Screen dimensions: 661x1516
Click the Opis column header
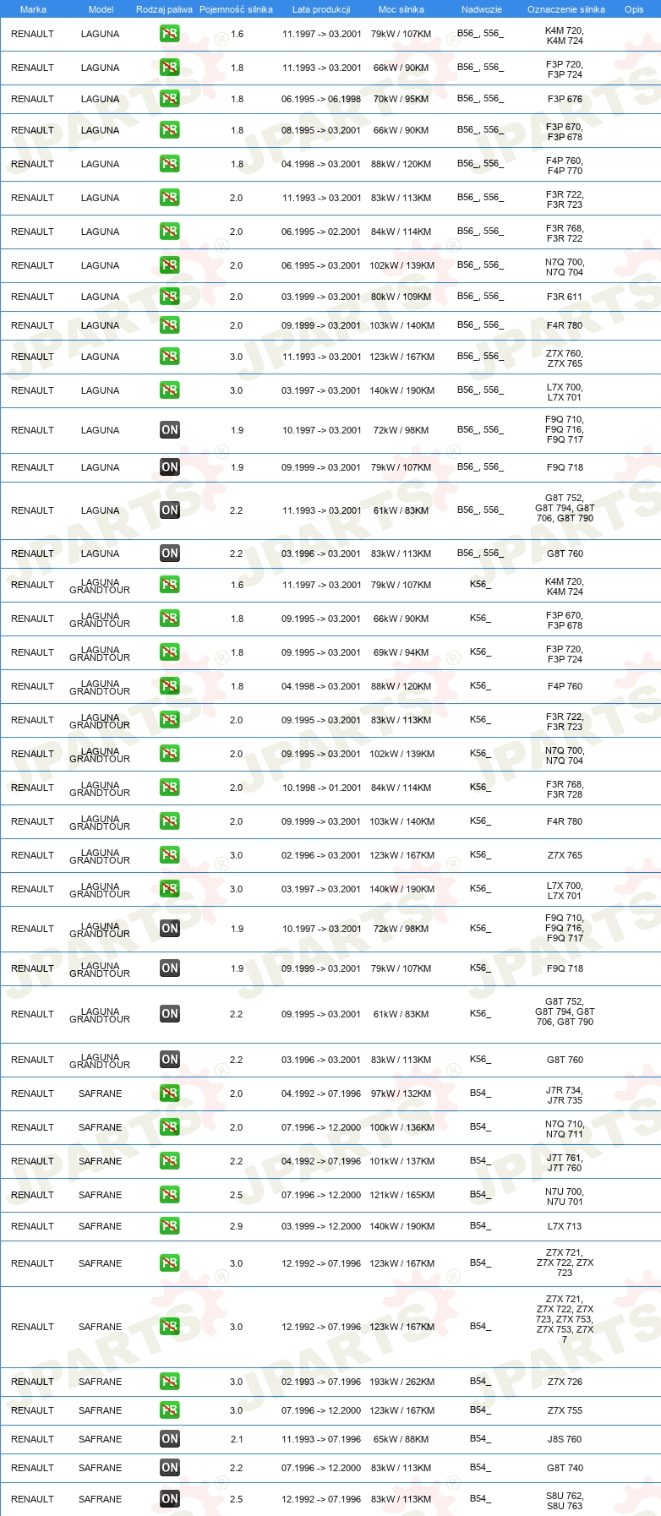[634, 9]
